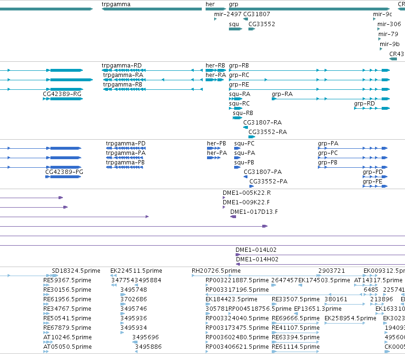
Task: Click the her-PA protein label
Action: tap(217, 153)
